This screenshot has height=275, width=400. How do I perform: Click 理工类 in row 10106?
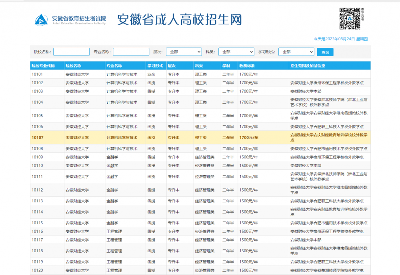(x=201, y=127)
